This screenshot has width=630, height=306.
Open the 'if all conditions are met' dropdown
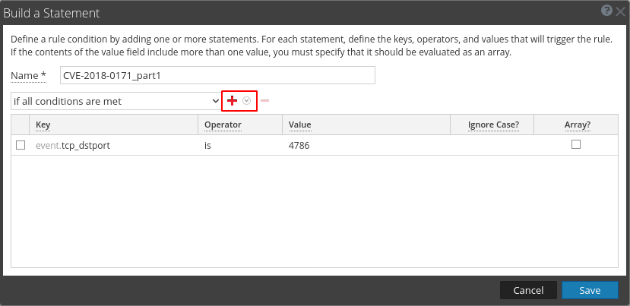116,101
